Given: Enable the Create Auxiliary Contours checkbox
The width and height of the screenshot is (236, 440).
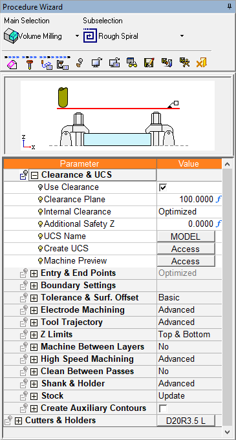Looking at the screenshot, I should (163, 408).
